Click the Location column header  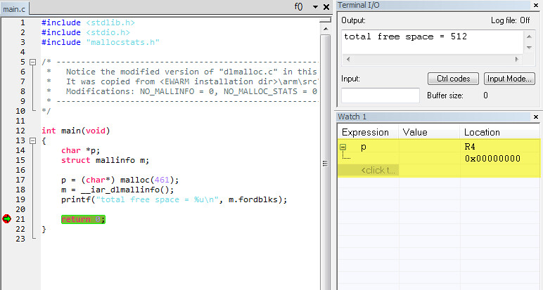pyautogui.click(x=499, y=132)
